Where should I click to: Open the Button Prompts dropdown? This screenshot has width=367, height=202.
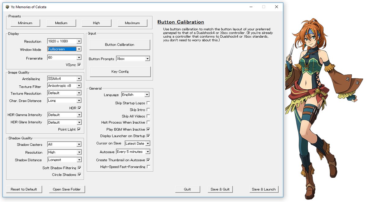click(133, 59)
